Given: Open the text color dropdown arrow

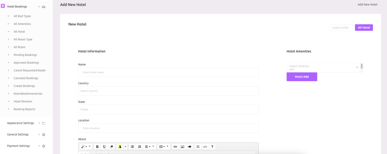Looking at the screenshot, I should [x=125, y=146].
